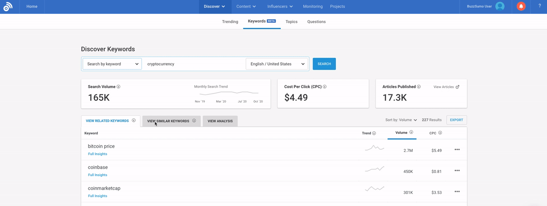Open more options for bitcoin price

click(x=457, y=150)
